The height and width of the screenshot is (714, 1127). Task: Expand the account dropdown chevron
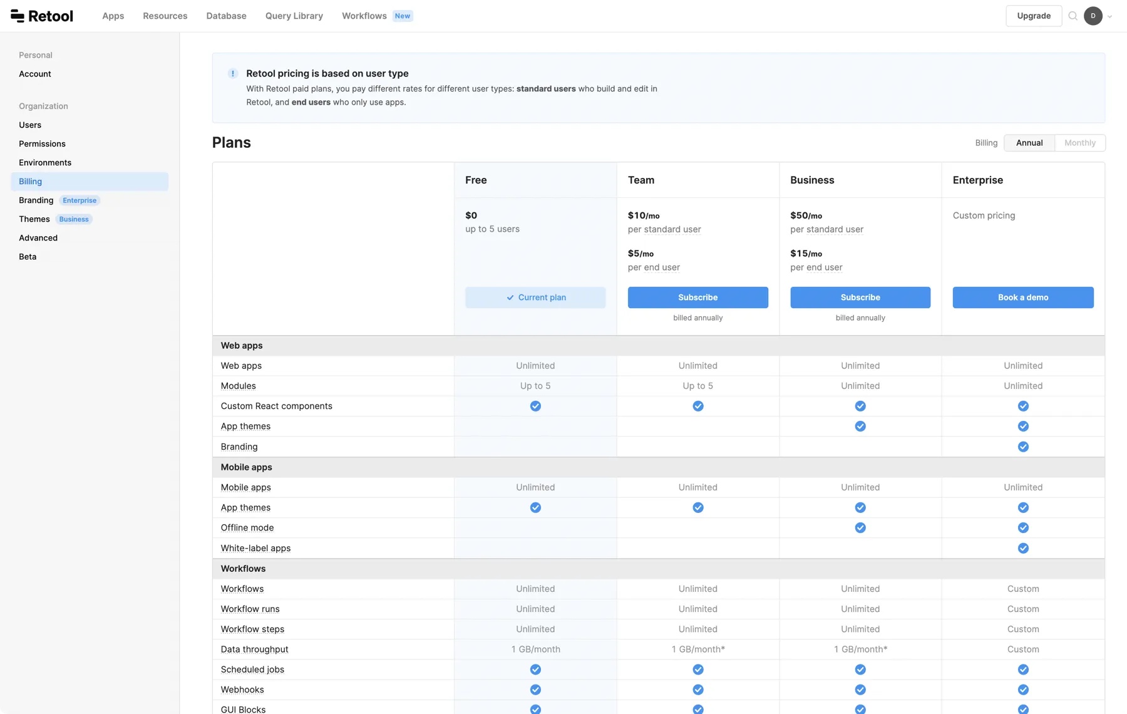(x=1109, y=16)
